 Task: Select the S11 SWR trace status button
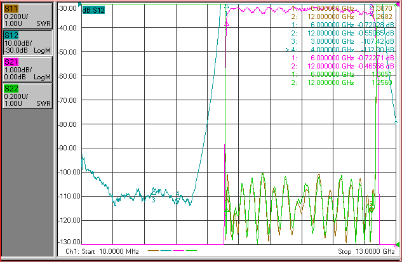(x=28, y=16)
